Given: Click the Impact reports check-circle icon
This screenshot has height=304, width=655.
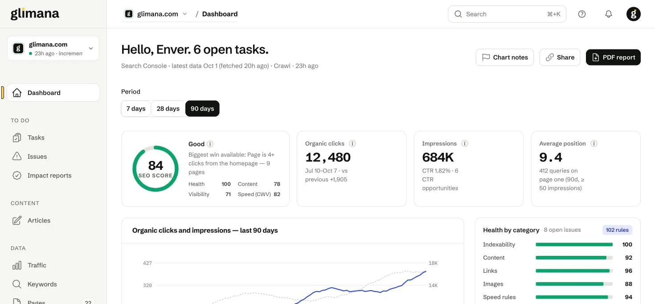Looking at the screenshot, I should coord(17,175).
